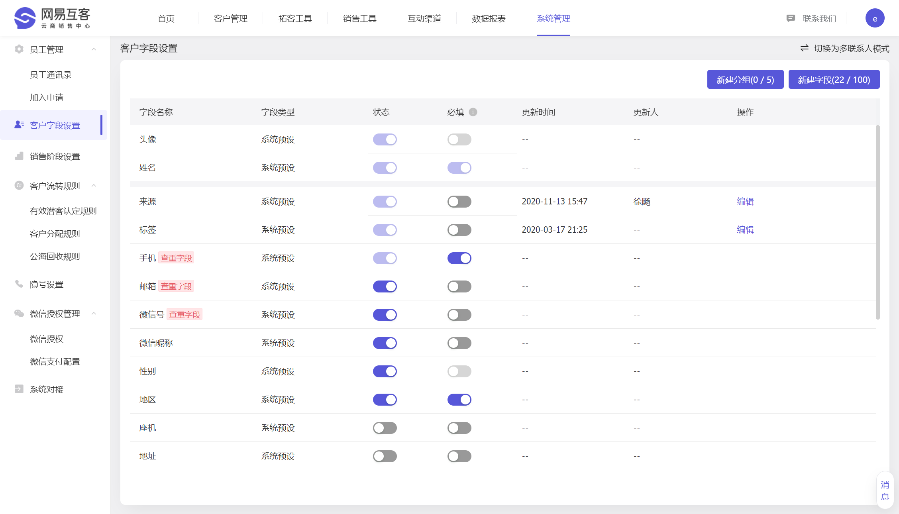Click the 联系我们 chat bubble icon
Viewport: 899px width, 514px height.
[791, 18]
